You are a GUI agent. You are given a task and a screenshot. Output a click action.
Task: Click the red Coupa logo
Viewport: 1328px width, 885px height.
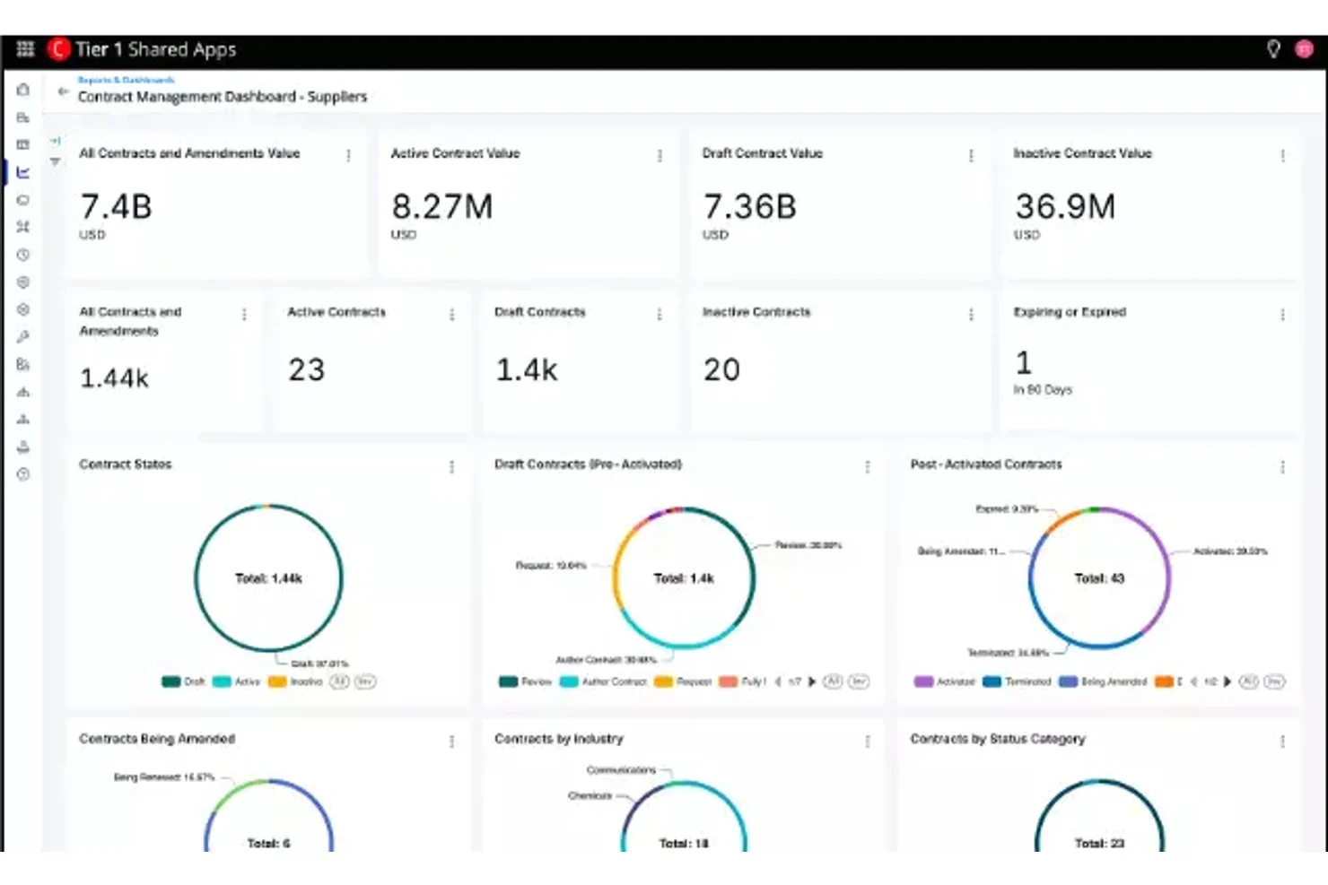[x=58, y=49]
